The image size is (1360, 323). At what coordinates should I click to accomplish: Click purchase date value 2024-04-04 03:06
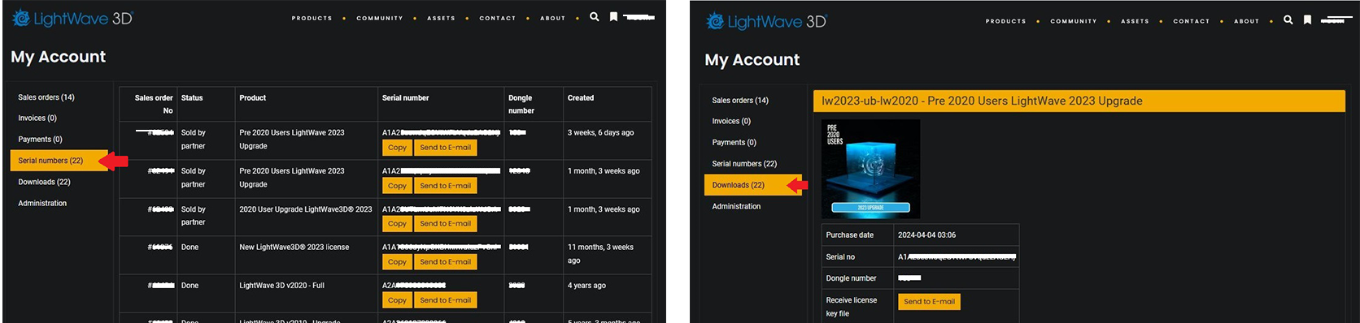[x=926, y=235]
